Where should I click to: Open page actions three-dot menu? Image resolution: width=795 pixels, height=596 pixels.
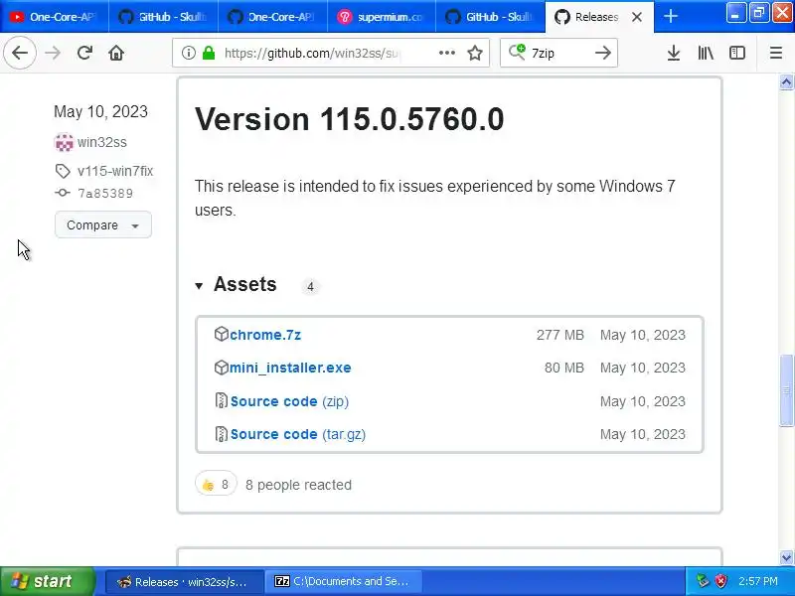click(446, 53)
